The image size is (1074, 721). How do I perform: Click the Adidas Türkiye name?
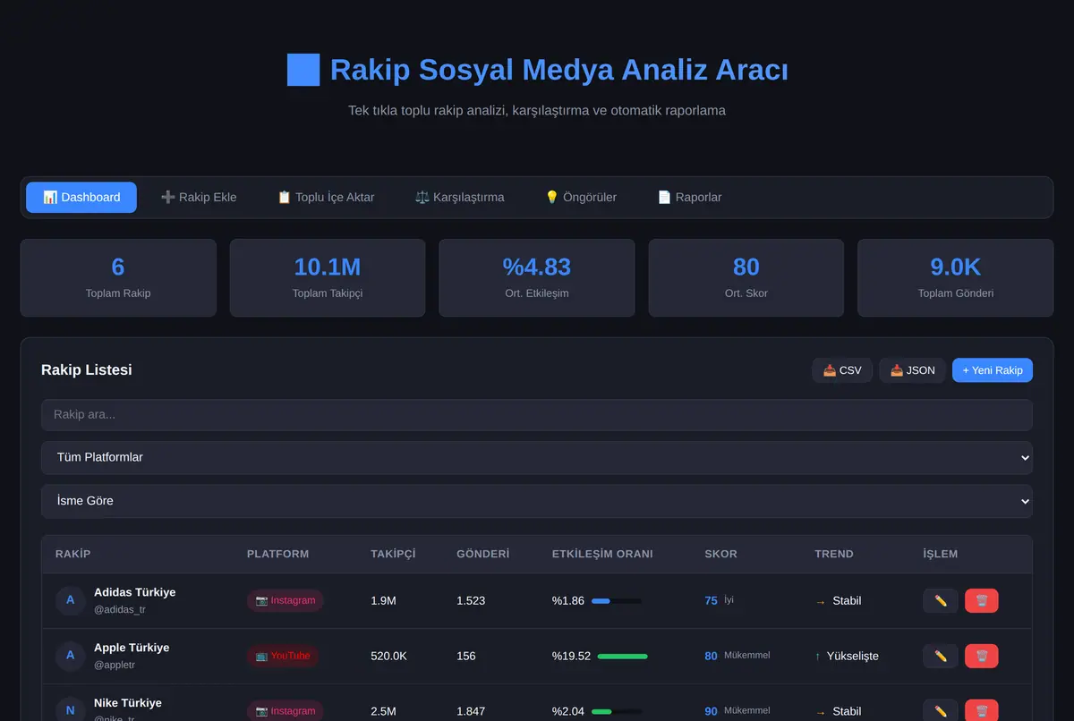tap(135, 592)
